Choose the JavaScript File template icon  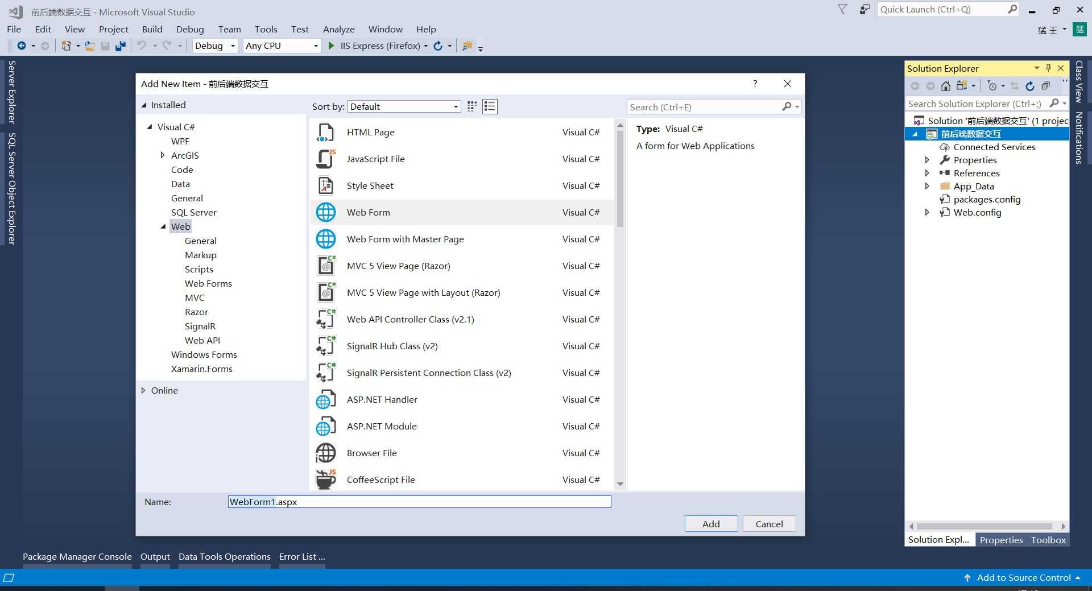point(325,159)
